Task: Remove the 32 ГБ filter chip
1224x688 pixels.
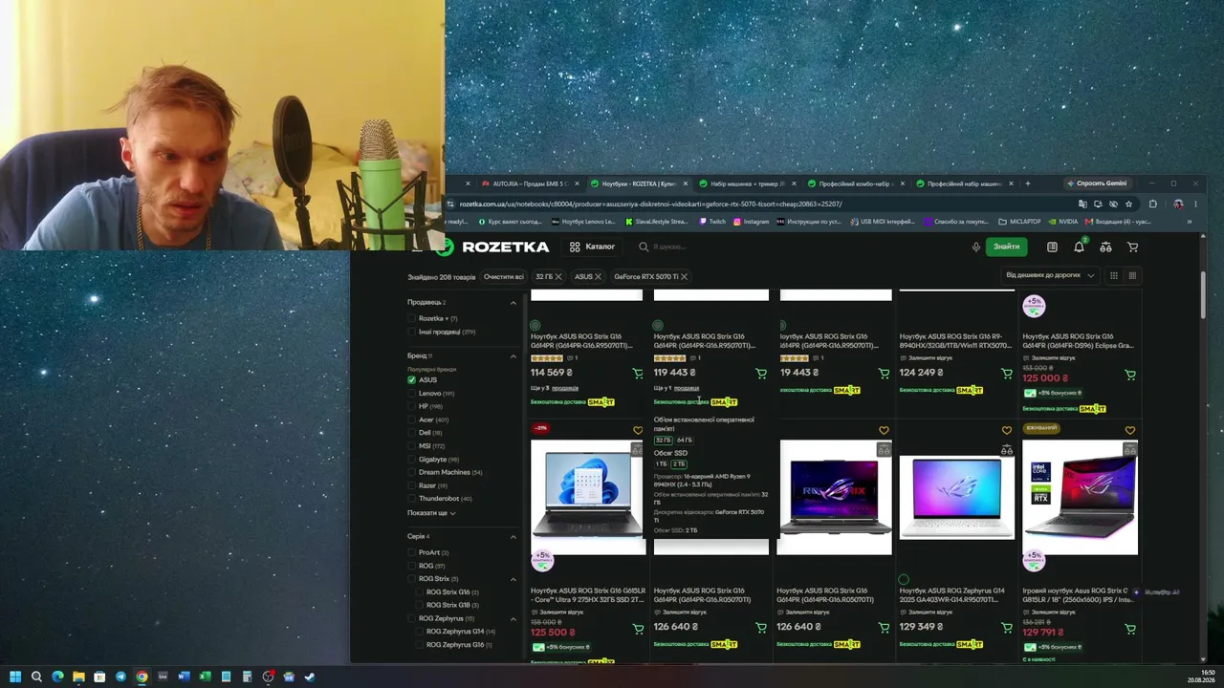Action: 558,276
